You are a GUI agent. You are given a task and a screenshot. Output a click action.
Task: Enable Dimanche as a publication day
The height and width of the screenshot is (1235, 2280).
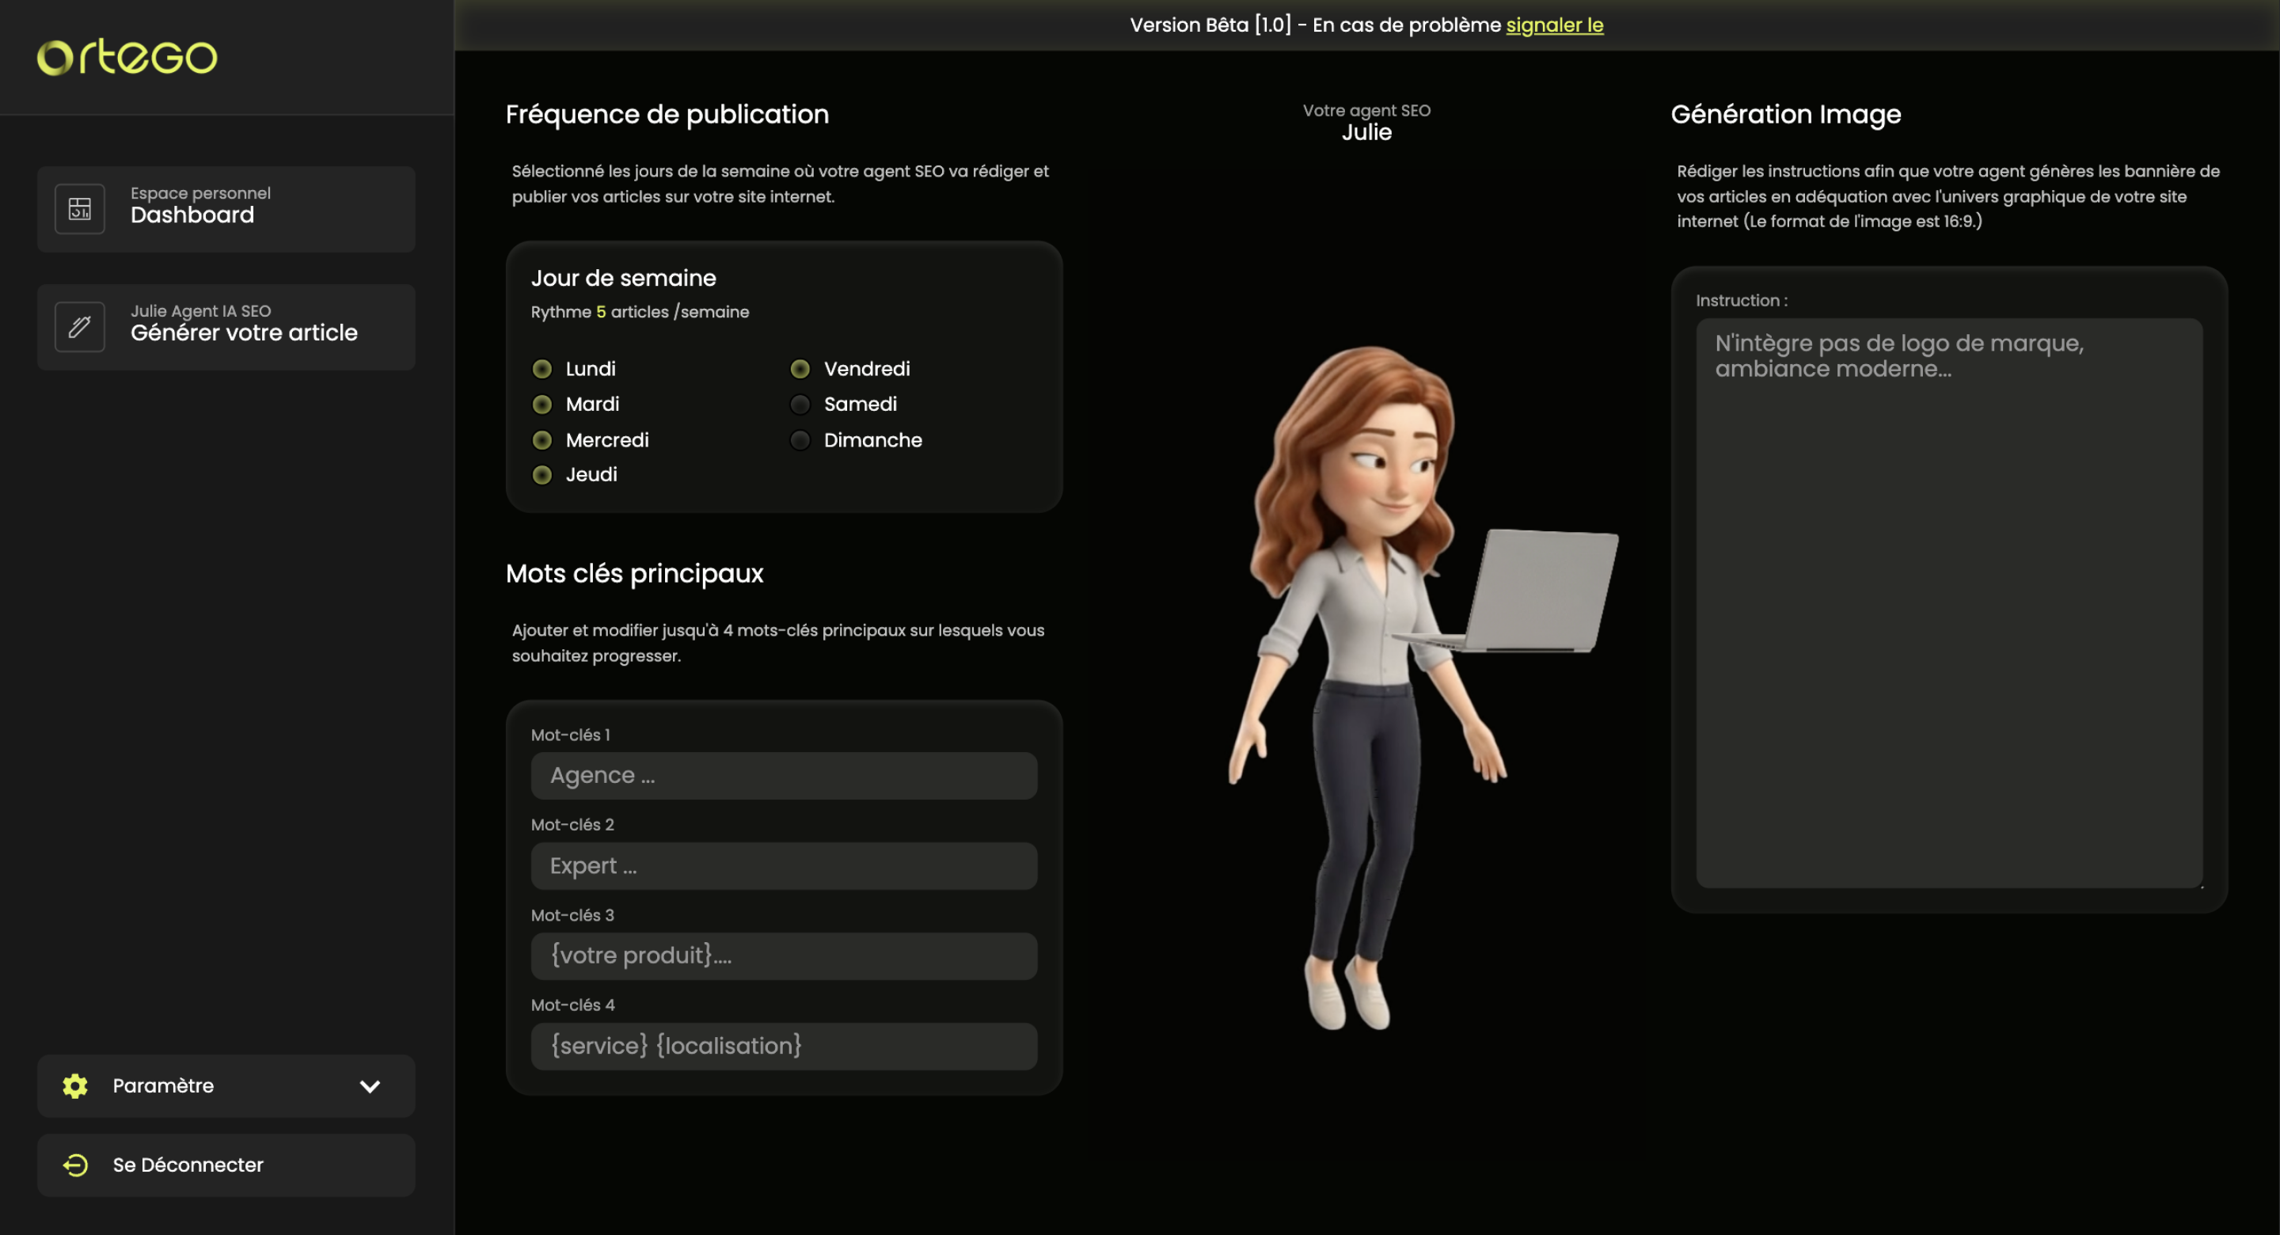[800, 440]
